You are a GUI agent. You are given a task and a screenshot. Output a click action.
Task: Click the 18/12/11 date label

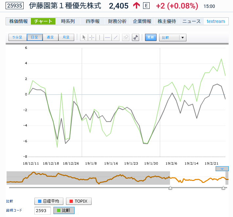pyautogui.click(x=31, y=164)
